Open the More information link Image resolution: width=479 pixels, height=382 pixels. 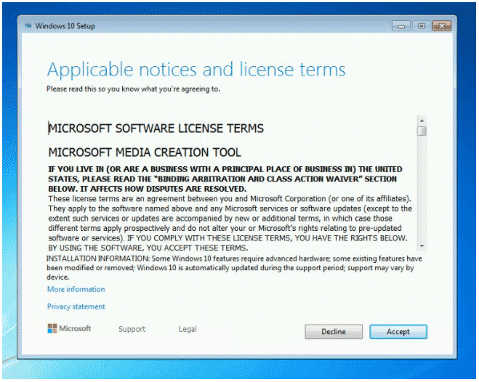(x=76, y=289)
